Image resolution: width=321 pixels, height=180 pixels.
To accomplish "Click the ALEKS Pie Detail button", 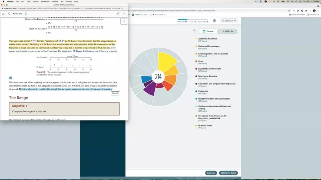I will coord(228,173).
